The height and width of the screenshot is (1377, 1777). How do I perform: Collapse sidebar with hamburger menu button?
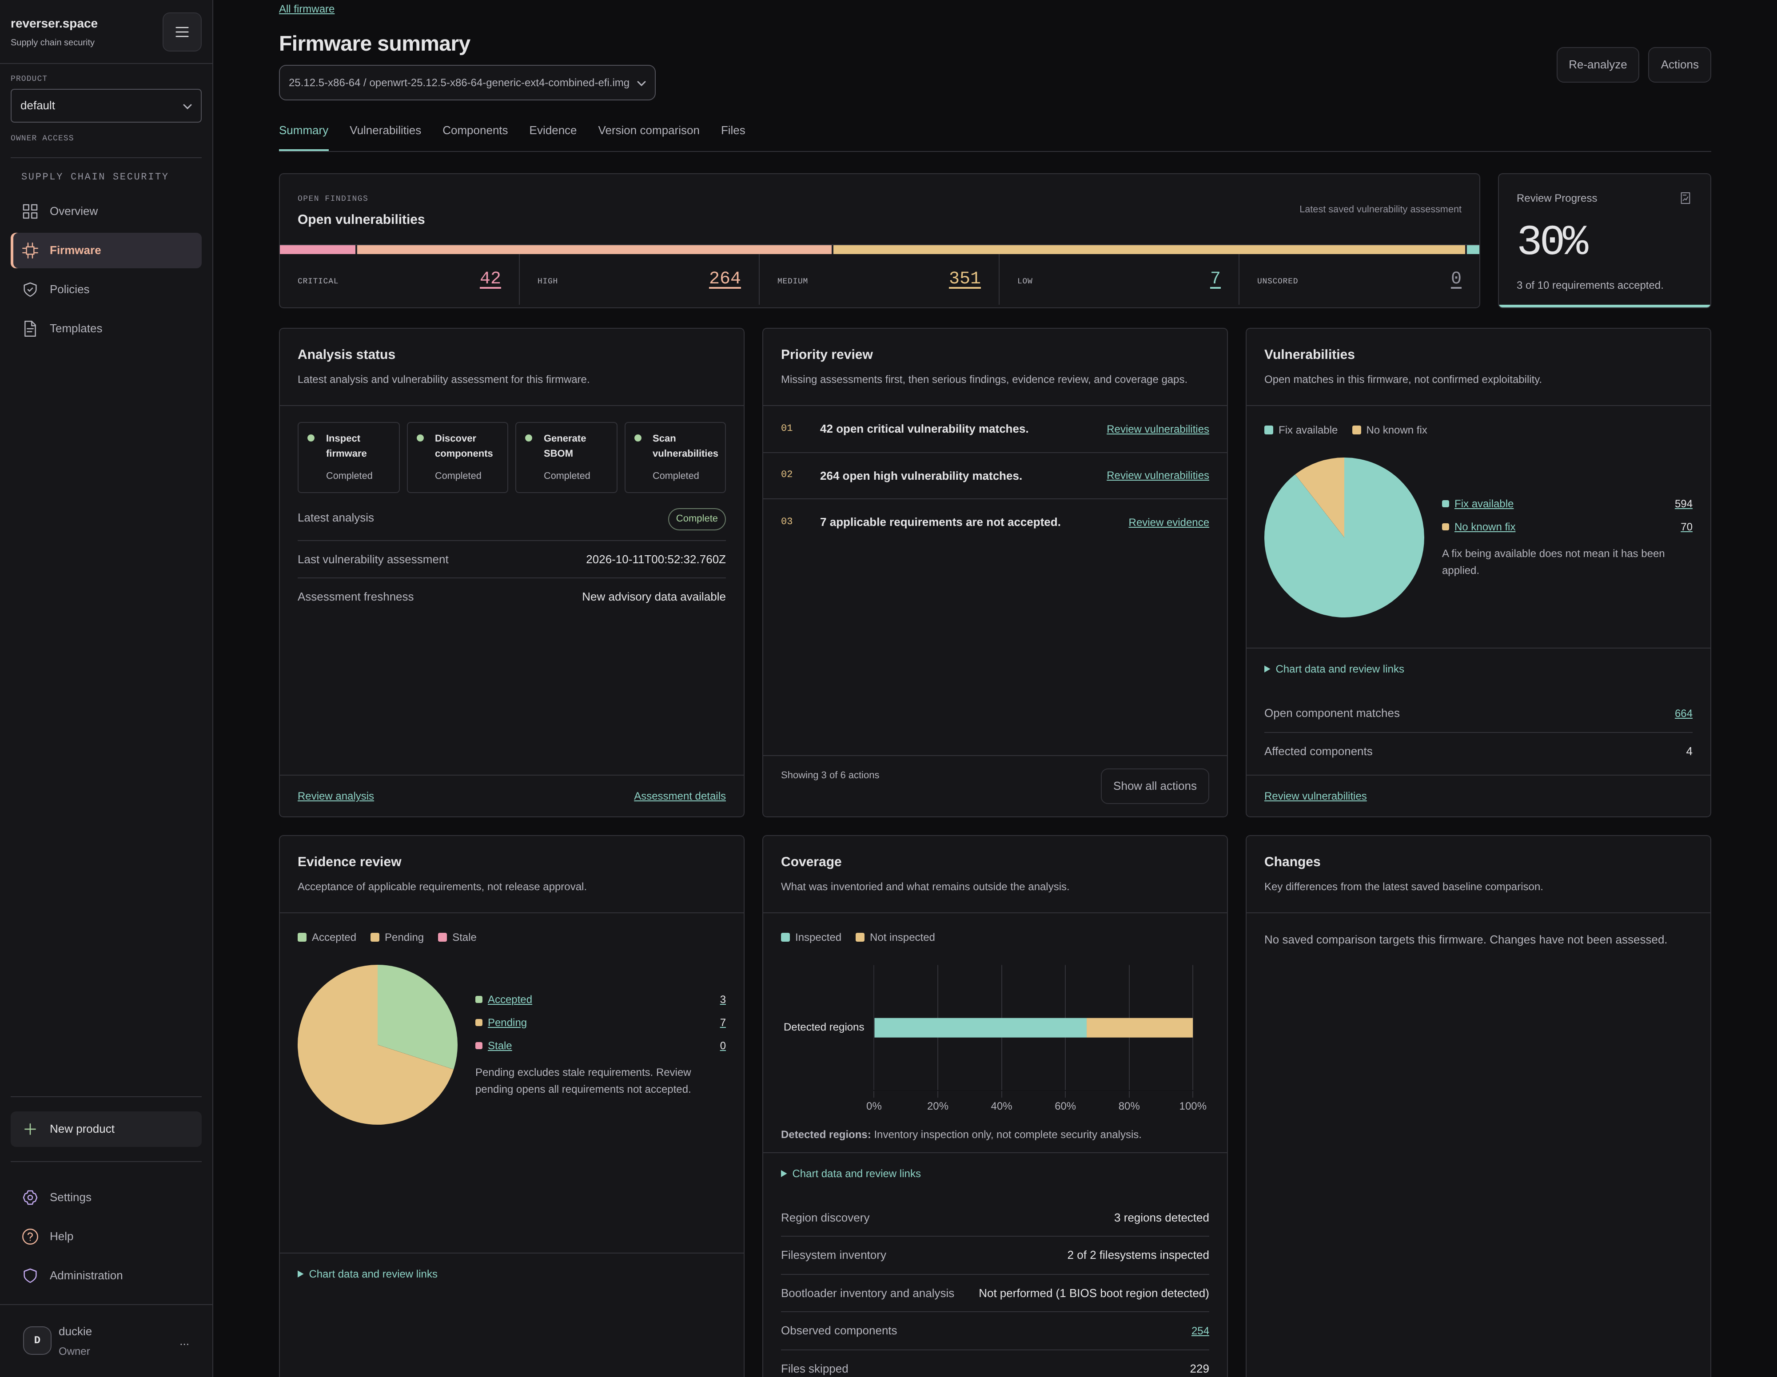click(x=181, y=32)
